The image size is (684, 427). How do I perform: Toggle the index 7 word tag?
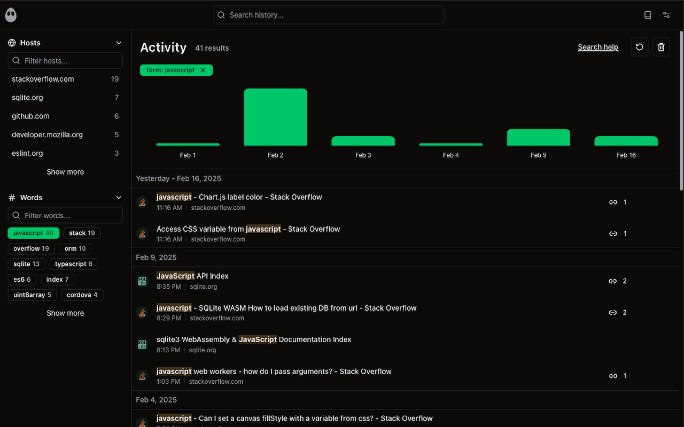[58, 280]
